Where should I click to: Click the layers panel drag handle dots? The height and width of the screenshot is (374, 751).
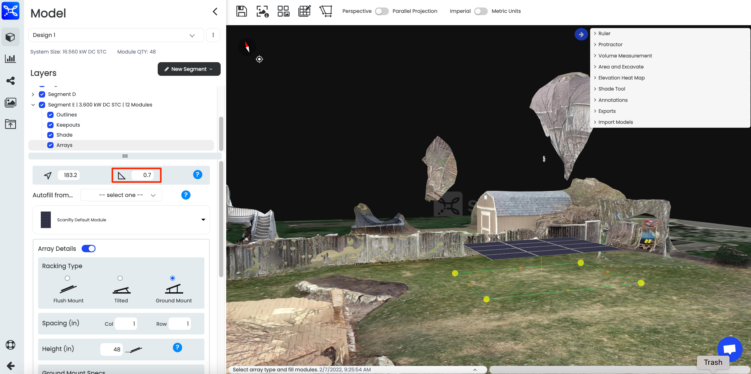tap(125, 156)
